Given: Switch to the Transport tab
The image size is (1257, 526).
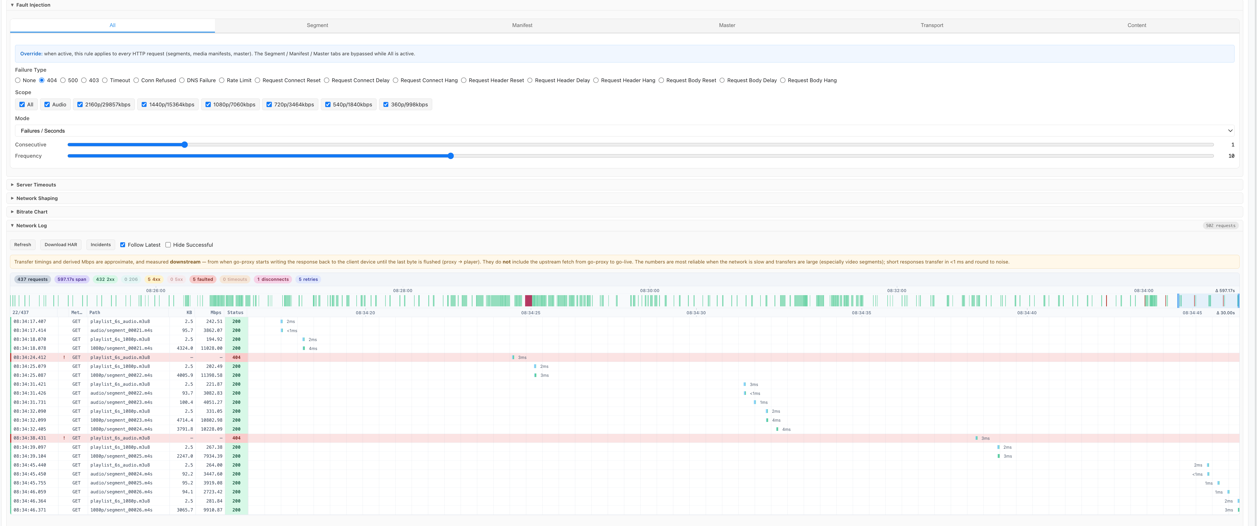Looking at the screenshot, I should tap(932, 25).
